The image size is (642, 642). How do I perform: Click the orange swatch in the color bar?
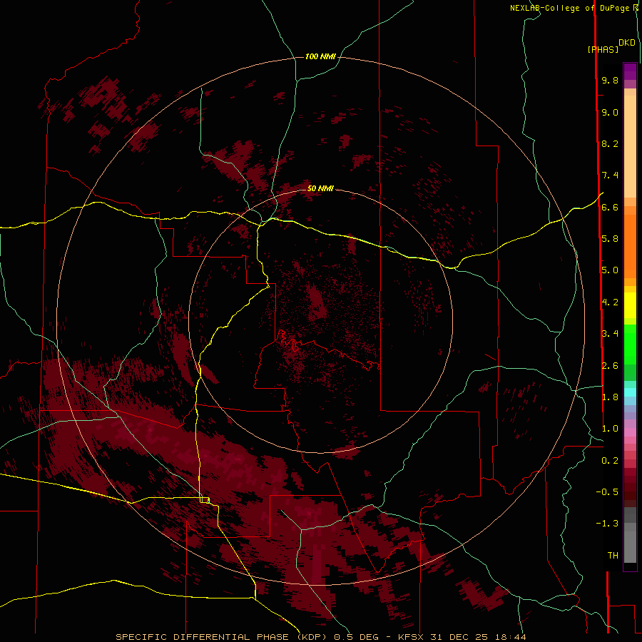pyautogui.click(x=630, y=247)
